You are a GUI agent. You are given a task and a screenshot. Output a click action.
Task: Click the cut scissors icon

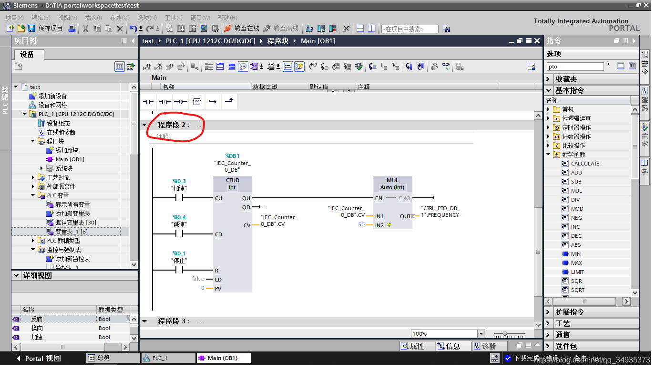point(86,29)
